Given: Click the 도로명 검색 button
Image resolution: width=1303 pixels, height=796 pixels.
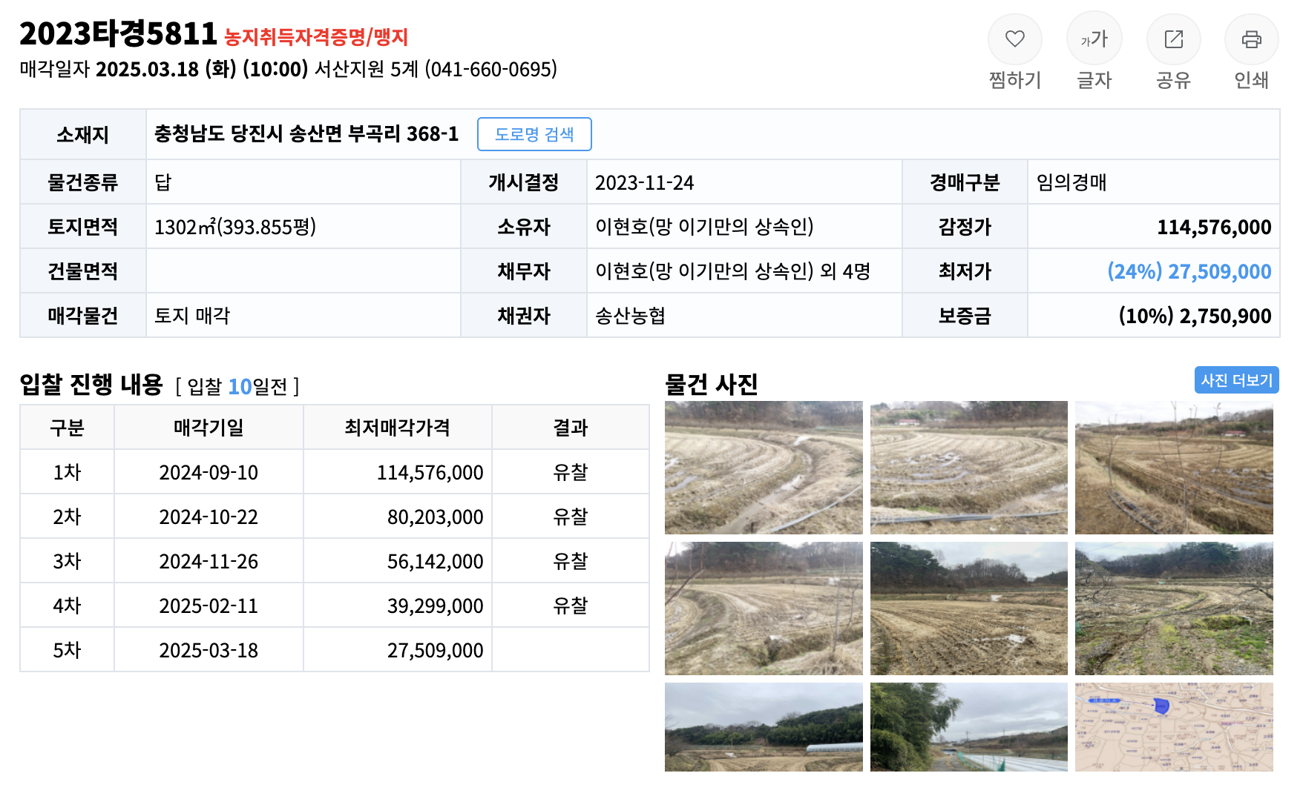Looking at the screenshot, I should click(534, 134).
